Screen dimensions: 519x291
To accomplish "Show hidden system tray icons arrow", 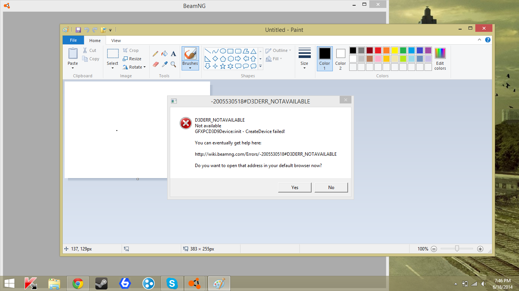I will (456, 283).
